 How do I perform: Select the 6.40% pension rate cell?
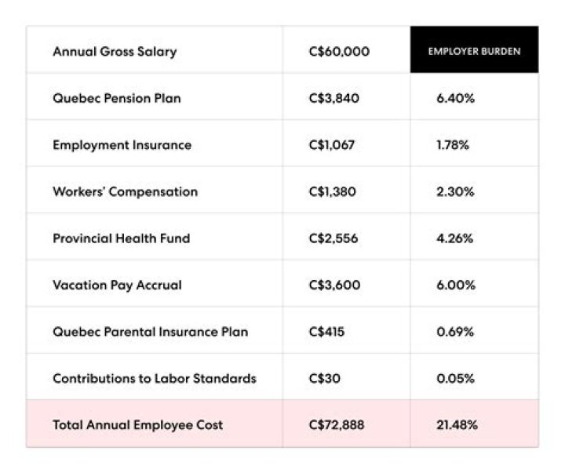pos(455,99)
